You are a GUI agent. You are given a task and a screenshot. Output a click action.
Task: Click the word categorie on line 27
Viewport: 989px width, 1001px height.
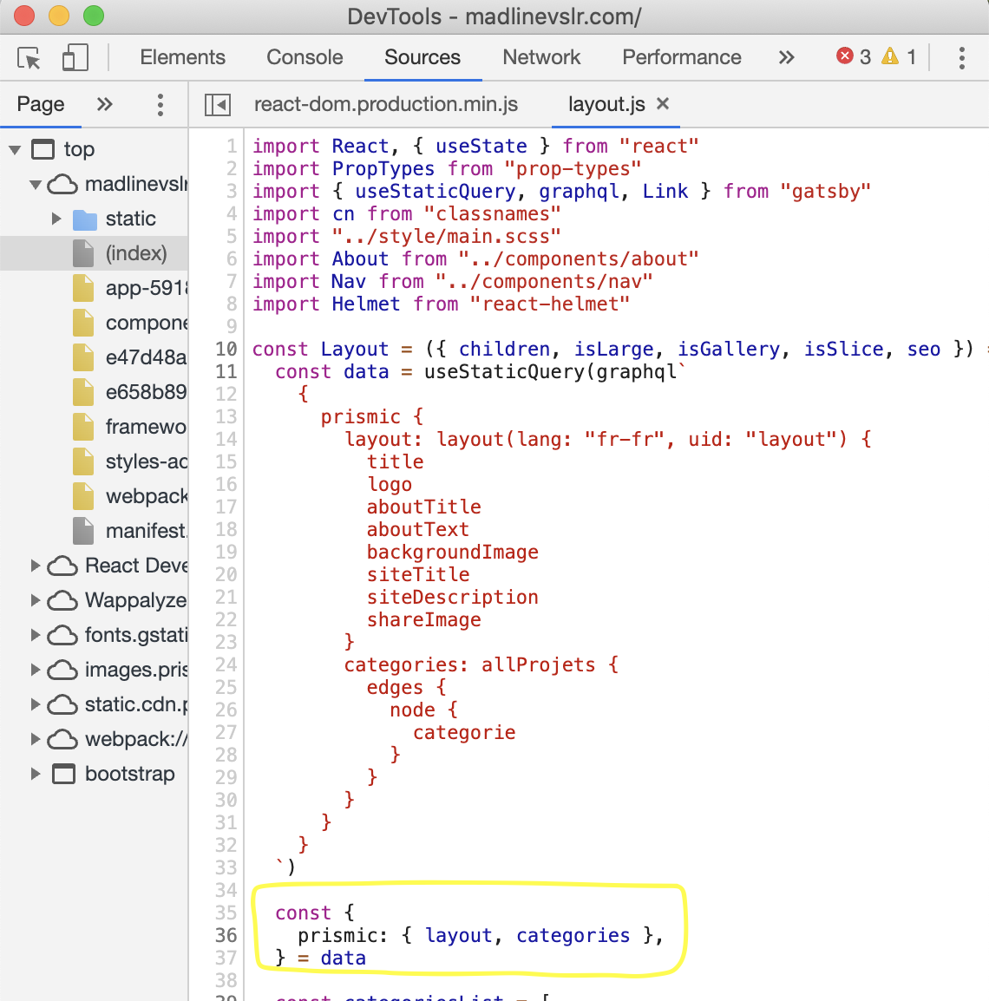(x=464, y=732)
